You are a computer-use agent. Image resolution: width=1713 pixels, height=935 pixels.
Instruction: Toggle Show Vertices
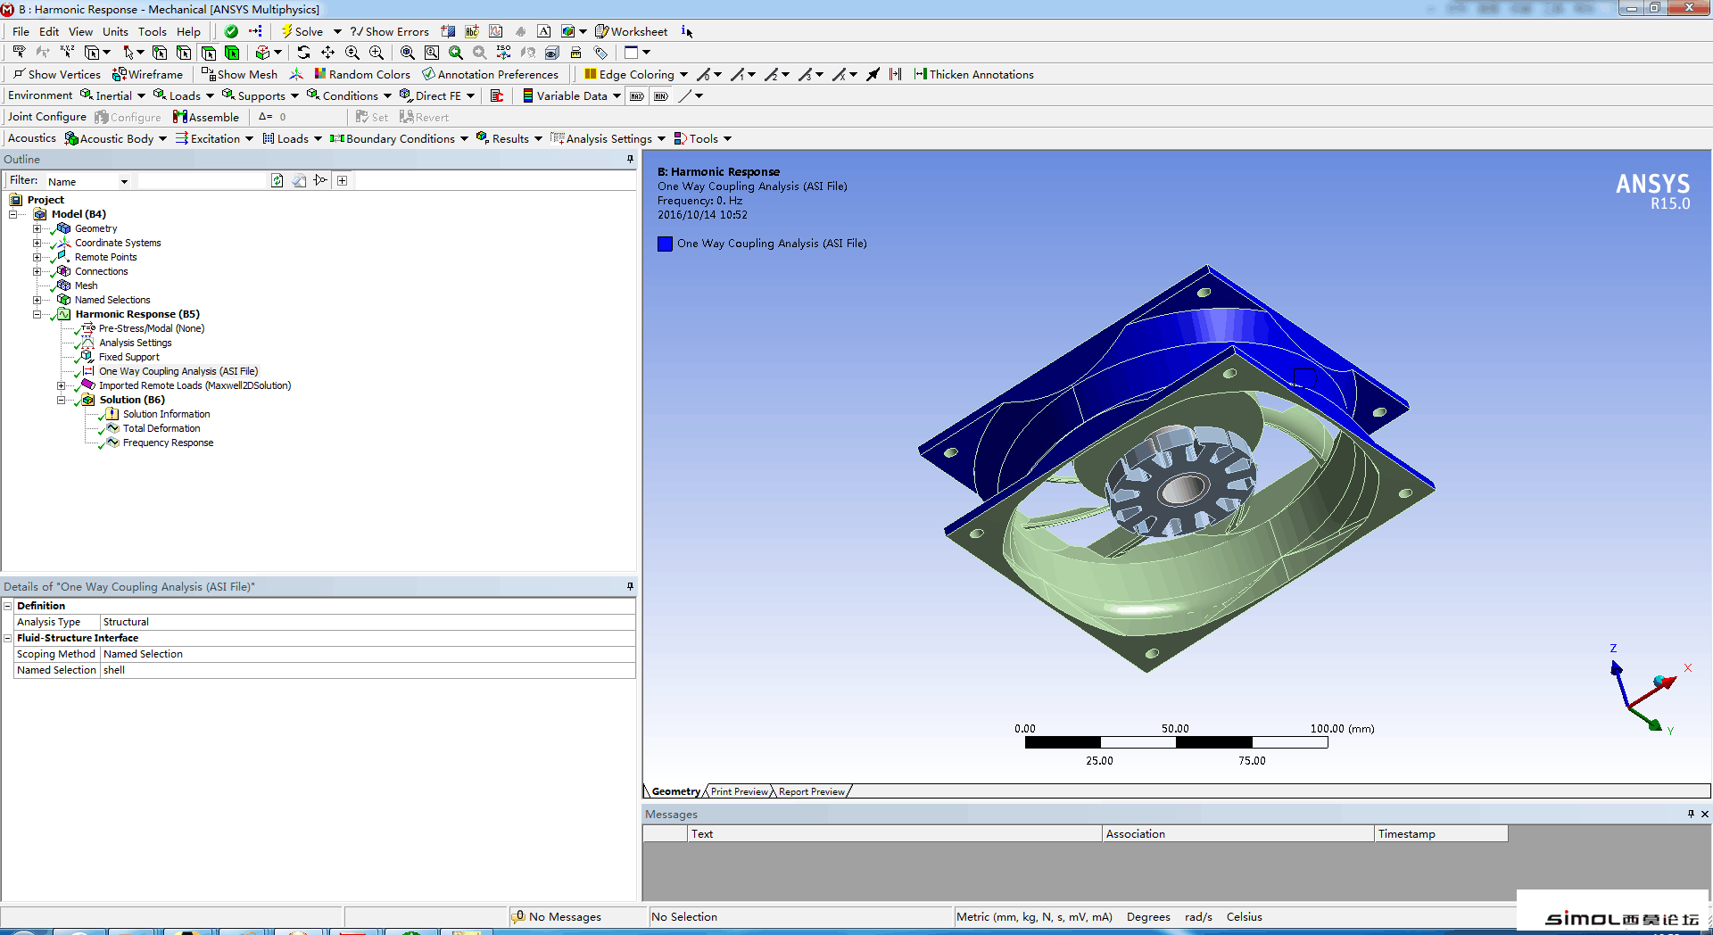click(x=56, y=74)
